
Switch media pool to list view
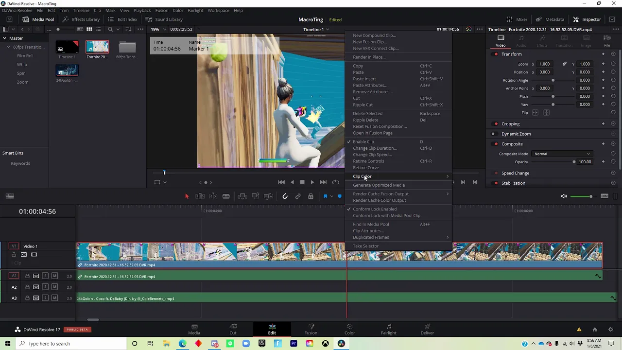pos(99,29)
